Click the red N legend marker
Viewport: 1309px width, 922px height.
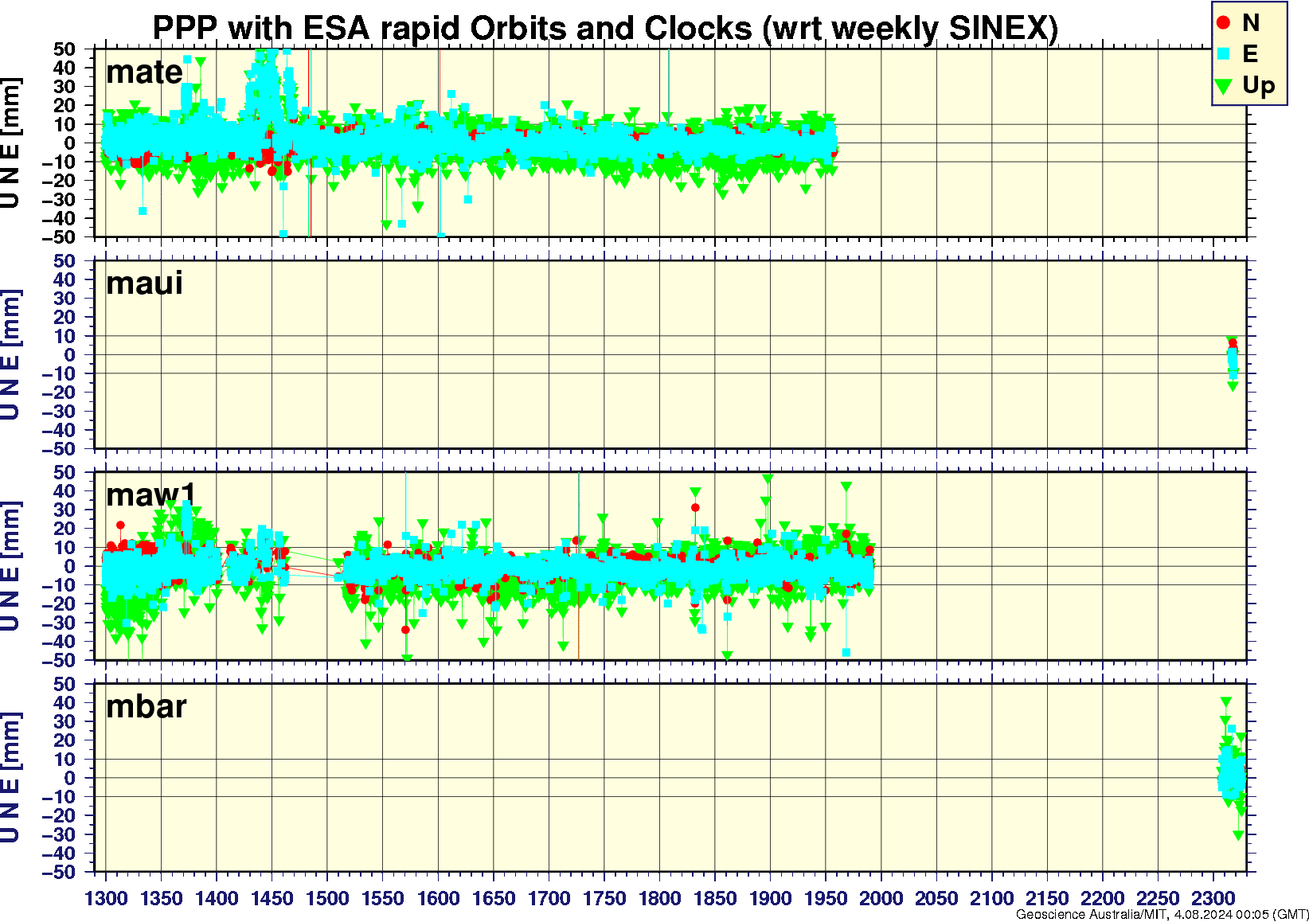(x=1224, y=23)
